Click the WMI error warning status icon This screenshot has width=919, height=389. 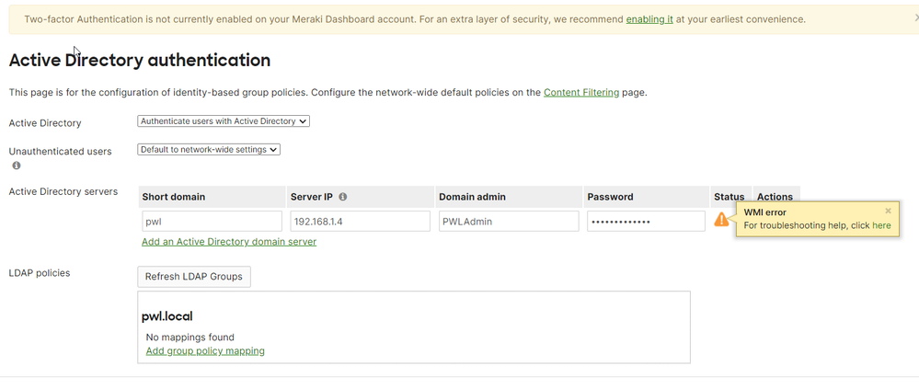[721, 220]
